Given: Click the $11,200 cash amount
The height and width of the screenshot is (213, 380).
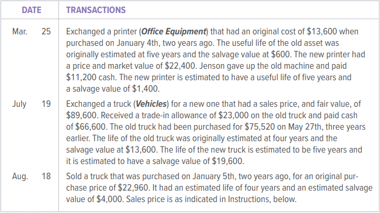Looking at the screenshot, I should click(x=81, y=78).
